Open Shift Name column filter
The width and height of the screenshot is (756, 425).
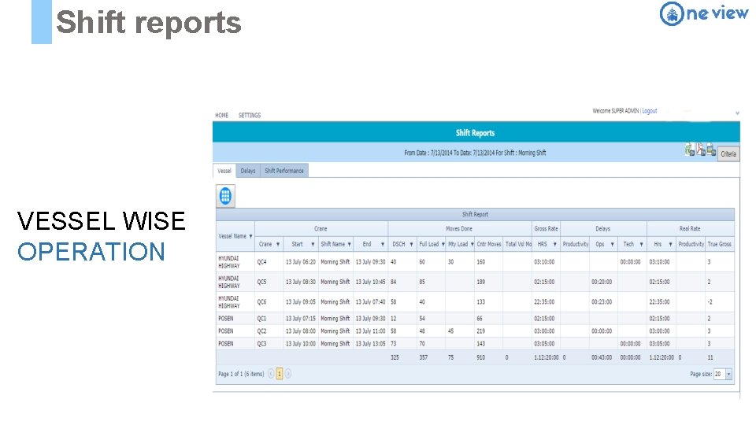tap(349, 244)
